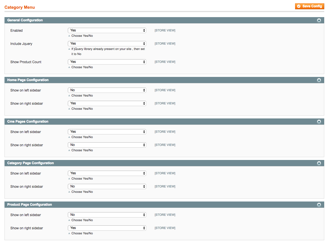This screenshot has height=245, width=329.
Task: Open the Include Jquery dropdown
Action: tap(107, 44)
